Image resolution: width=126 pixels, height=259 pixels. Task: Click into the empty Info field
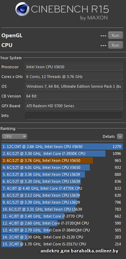74,116
